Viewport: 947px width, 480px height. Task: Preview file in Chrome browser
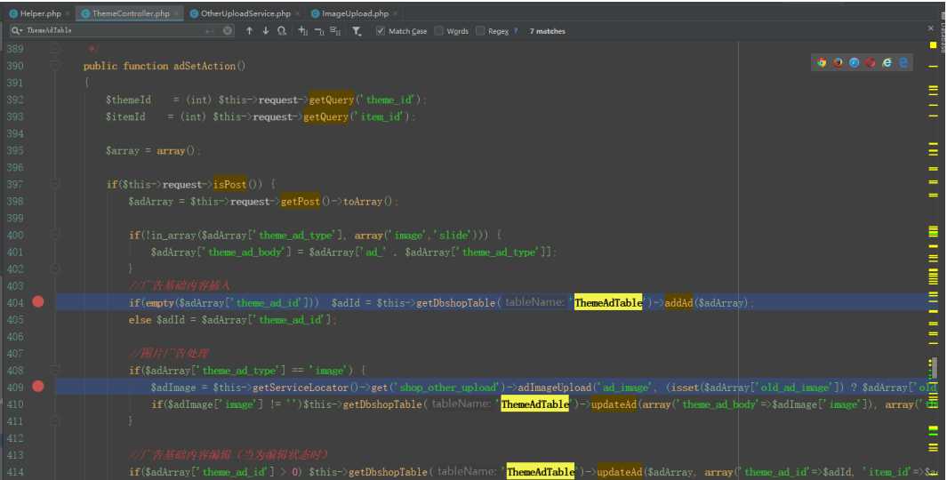pyautogui.click(x=822, y=63)
